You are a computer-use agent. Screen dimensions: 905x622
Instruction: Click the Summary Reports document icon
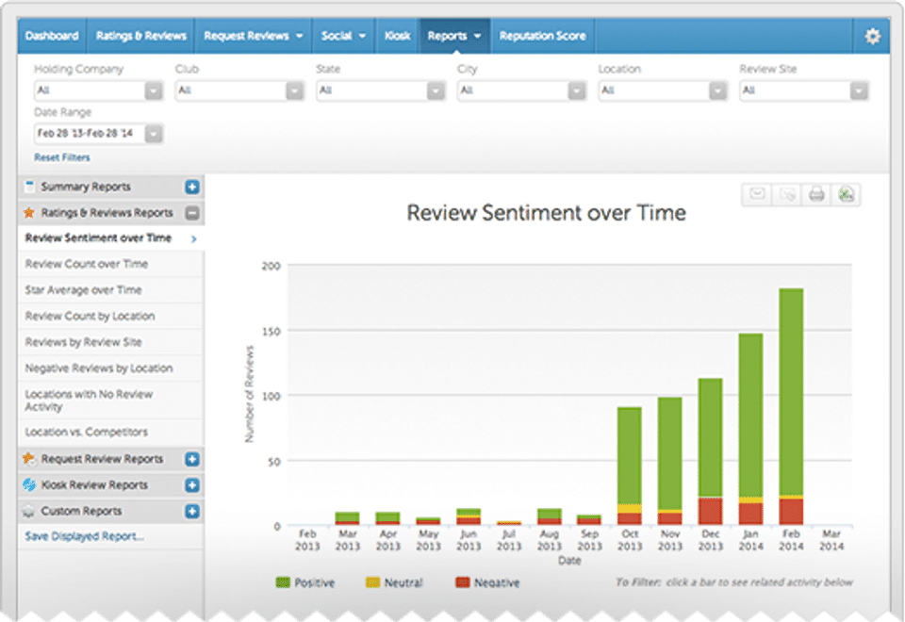pyautogui.click(x=29, y=187)
